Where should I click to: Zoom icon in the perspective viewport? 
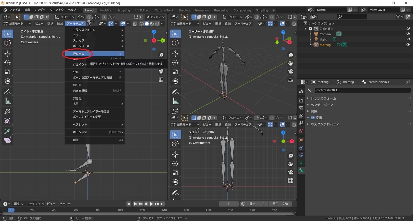click(290, 55)
